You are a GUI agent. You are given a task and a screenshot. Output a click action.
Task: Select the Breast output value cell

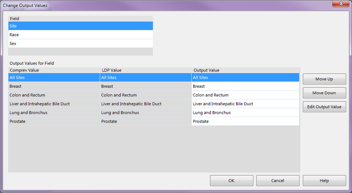tap(245, 86)
